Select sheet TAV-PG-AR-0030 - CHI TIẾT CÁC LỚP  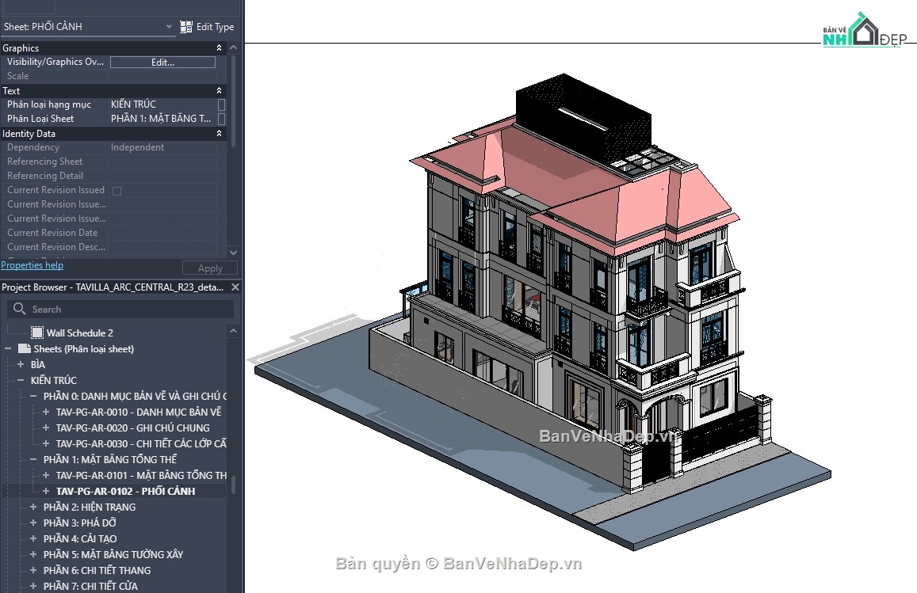click(x=141, y=443)
